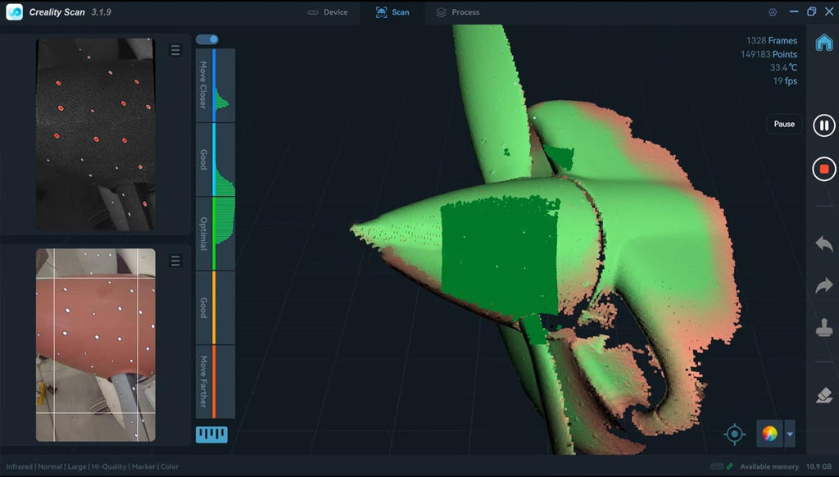Switch to the Device tab
Viewport: 839px width, 477px height.
tap(327, 12)
